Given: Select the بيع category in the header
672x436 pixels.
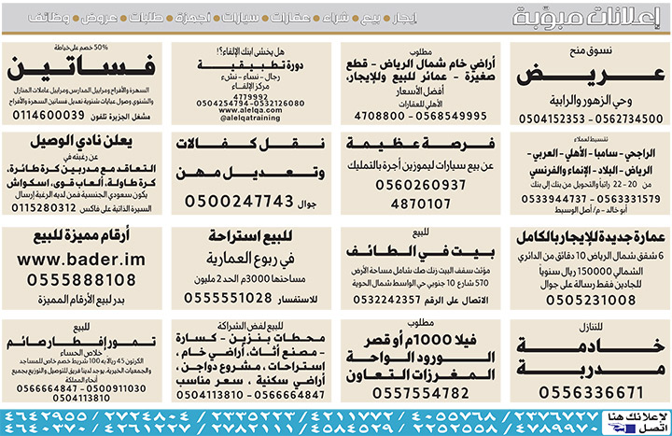Looking at the screenshot, I should click(x=371, y=18).
